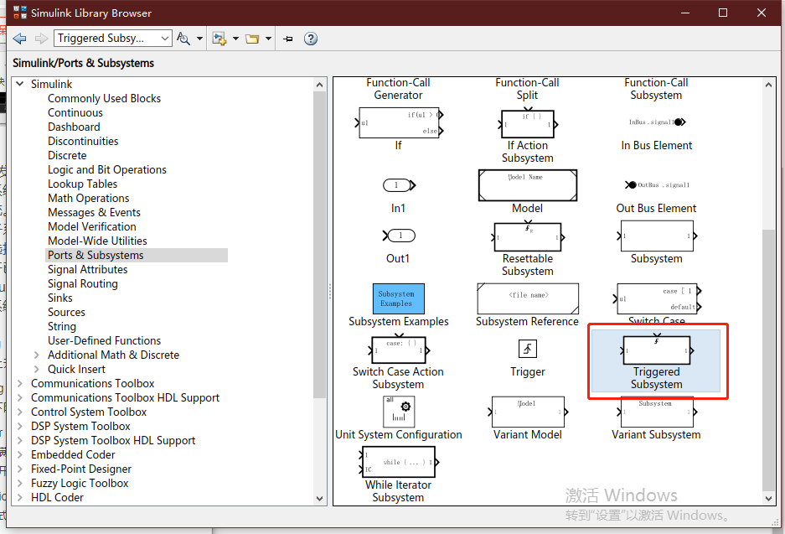This screenshot has width=785, height=534.
Task: Select the In Bus Element block
Action: click(x=657, y=122)
